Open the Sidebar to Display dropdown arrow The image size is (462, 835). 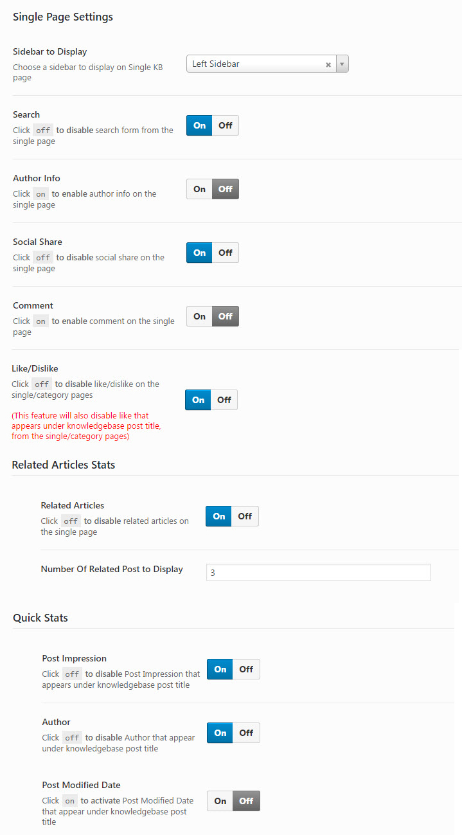(342, 64)
